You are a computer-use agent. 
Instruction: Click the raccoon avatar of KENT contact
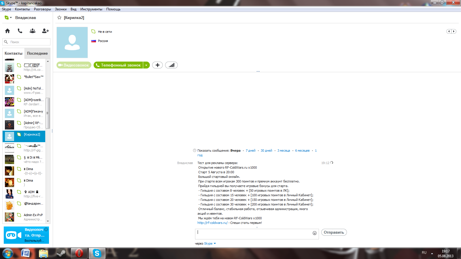coord(10,67)
